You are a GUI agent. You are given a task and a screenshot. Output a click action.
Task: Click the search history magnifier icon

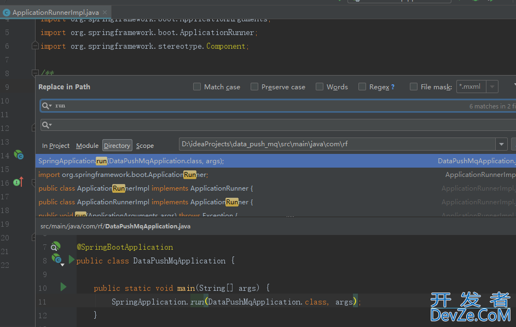(x=47, y=106)
